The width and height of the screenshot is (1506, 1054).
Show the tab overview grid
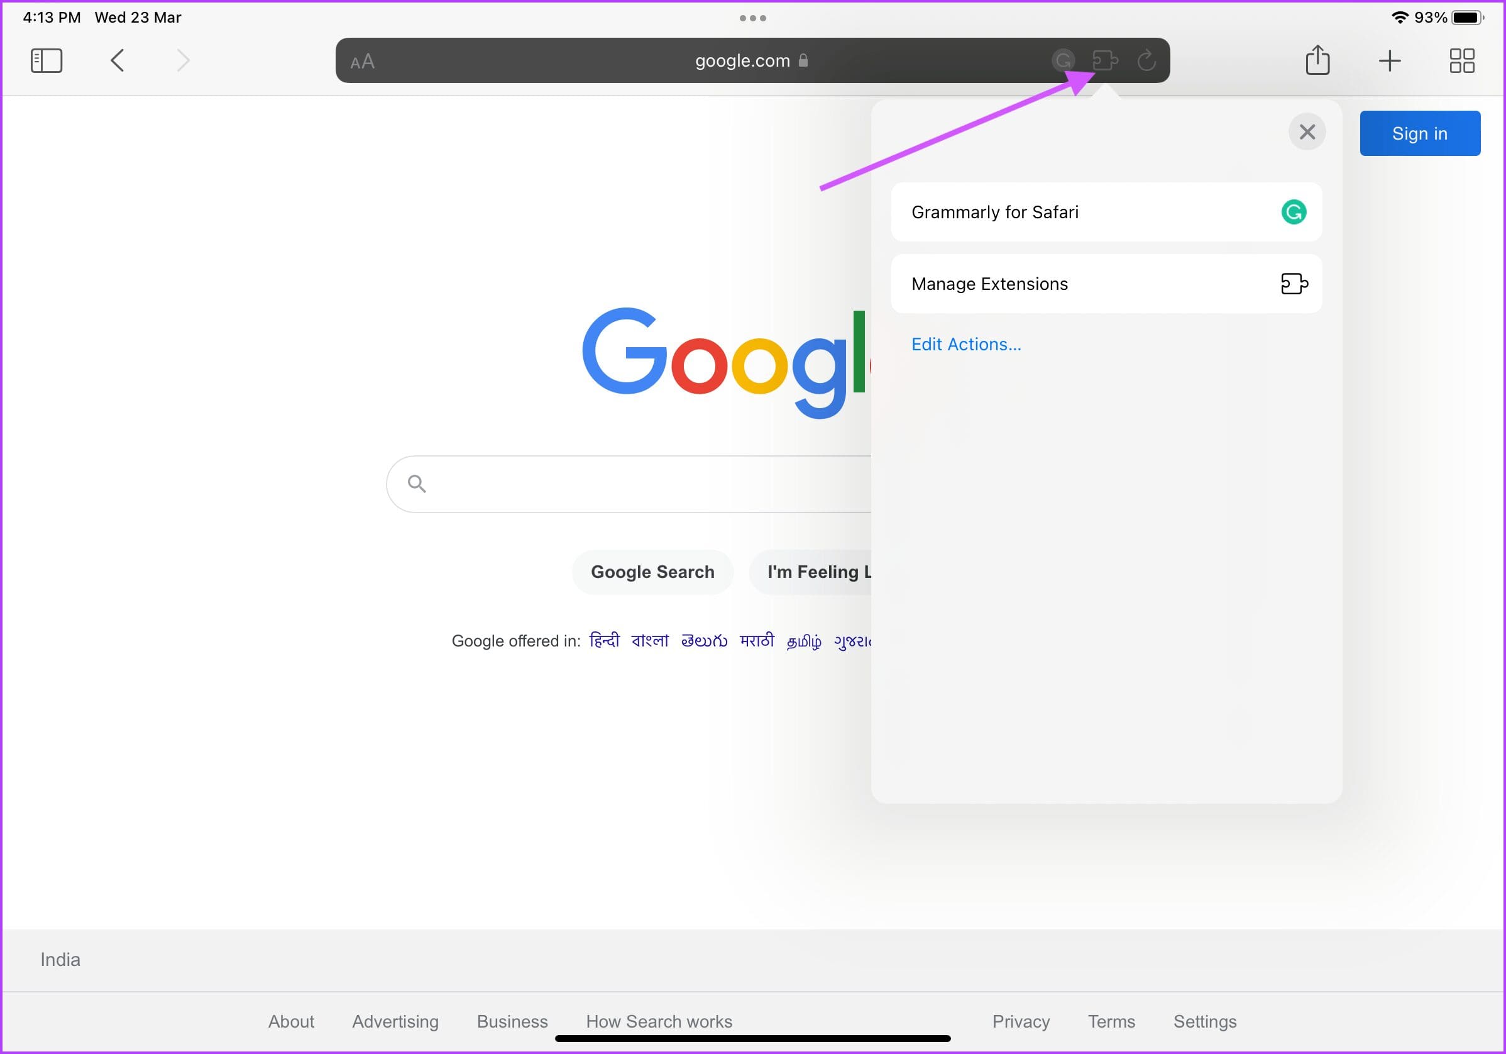point(1461,60)
